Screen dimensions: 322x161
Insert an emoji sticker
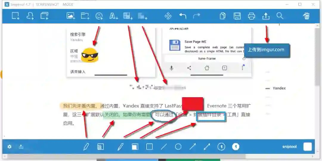99,16
